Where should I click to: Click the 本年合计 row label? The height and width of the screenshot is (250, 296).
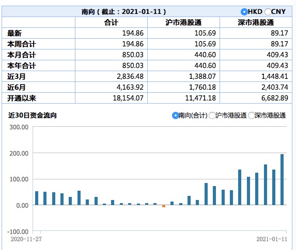coord(22,66)
